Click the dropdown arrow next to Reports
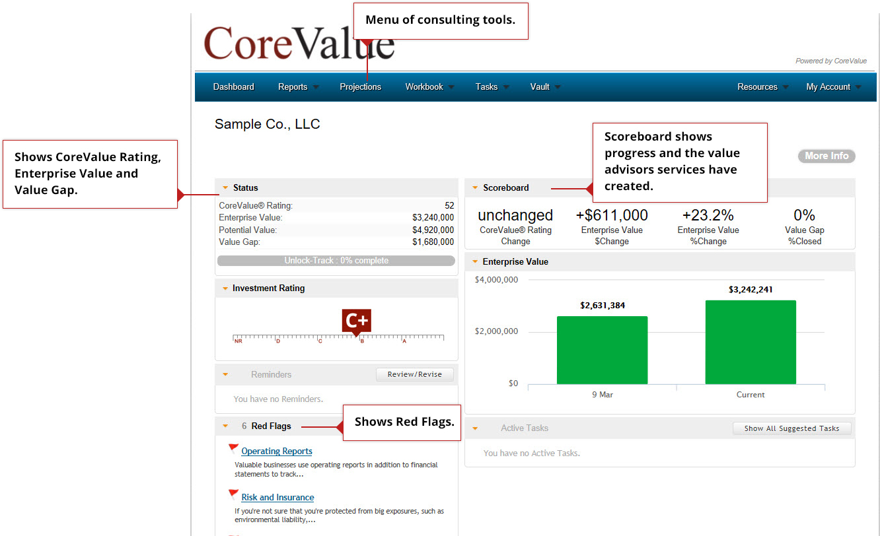Image resolution: width=880 pixels, height=536 pixels. (316, 87)
